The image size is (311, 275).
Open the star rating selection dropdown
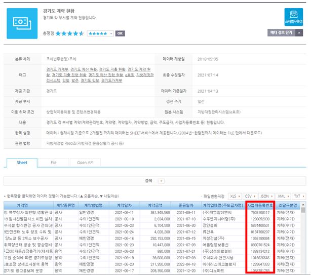(100, 33)
